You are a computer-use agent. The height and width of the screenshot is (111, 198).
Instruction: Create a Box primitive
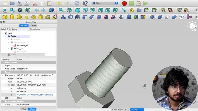pyautogui.click(x=5, y=17)
